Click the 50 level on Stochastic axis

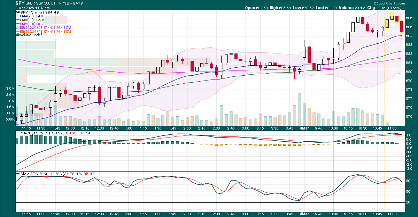(409, 192)
